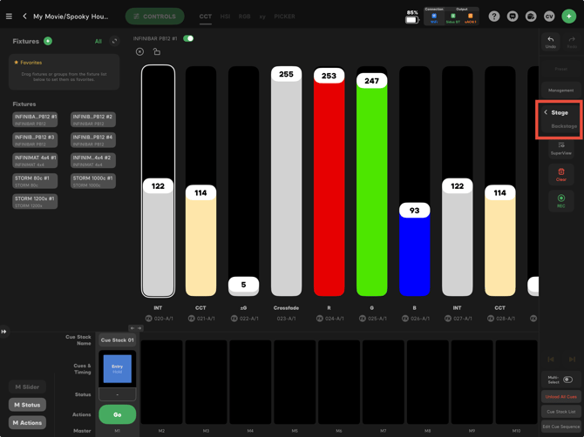Expand the cue panel with the double arrow
This screenshot has width=584, height=437.
(x=3, y=332)
